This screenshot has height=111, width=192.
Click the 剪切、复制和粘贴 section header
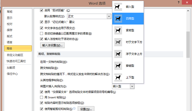point(49,54)
